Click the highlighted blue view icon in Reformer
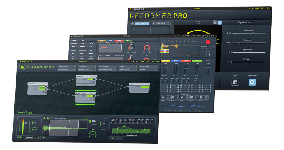This screenshot has width=284, height=150. click(x=220, y=23)
